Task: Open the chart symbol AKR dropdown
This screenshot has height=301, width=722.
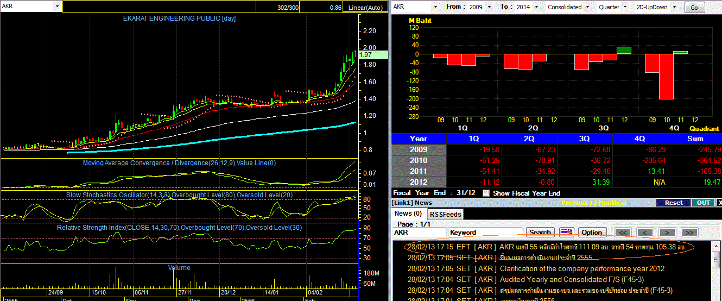Action: click(x=57, y=7)
